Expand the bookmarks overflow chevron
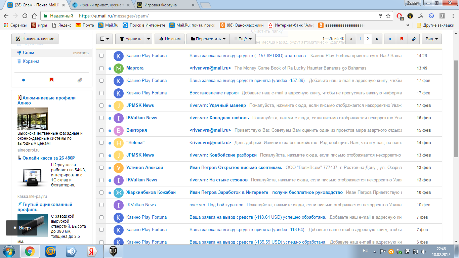 click(408, 25)
